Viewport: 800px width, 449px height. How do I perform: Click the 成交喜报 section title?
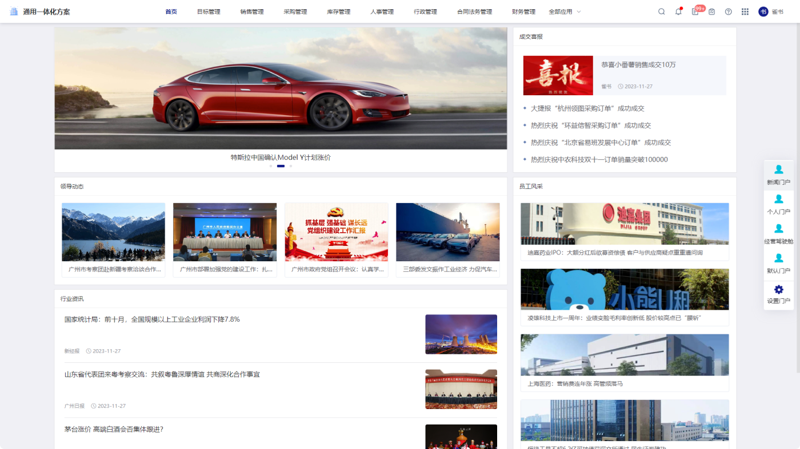531,37
